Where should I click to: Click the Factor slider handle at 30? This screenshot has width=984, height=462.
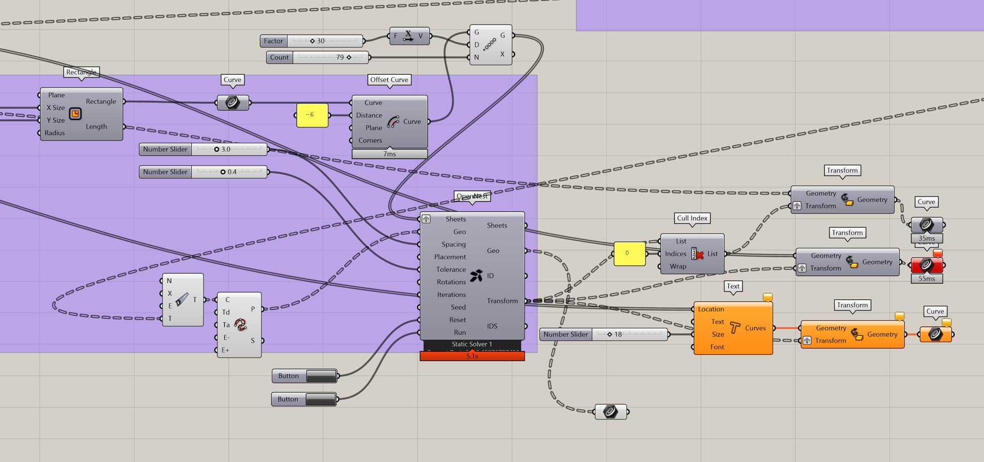point(312,41)
